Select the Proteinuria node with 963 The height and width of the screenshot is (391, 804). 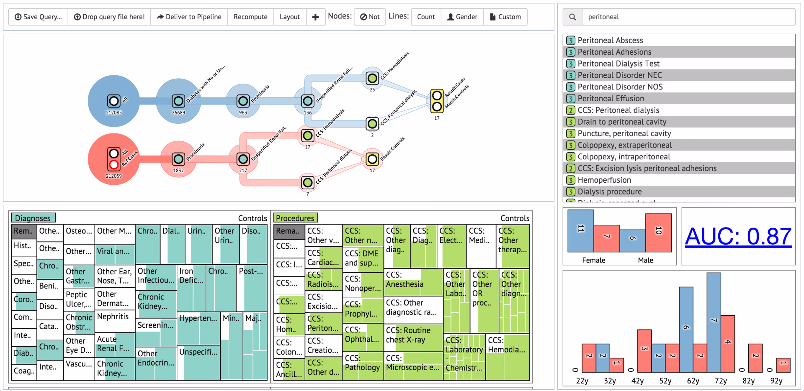coord(243,101)
